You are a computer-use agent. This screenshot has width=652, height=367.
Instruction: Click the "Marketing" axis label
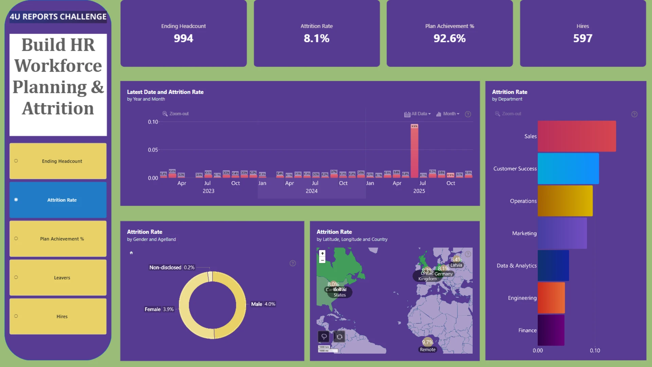coord(524,233)
